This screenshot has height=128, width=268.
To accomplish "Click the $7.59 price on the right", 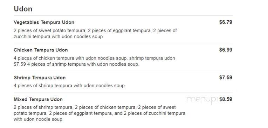I will click(x=226, y=78).
